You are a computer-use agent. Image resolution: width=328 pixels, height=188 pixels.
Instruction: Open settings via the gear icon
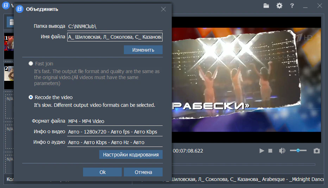(x=279, y=6)
